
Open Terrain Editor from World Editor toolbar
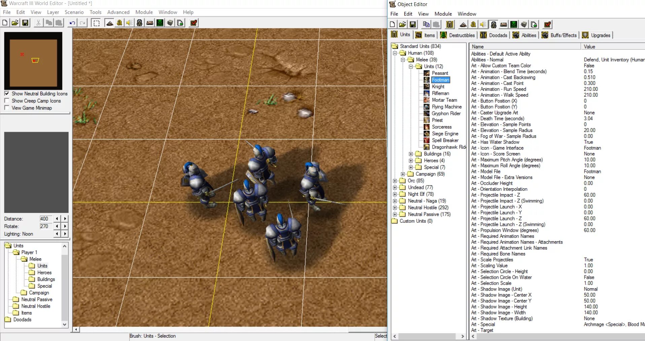pos(109,23)
